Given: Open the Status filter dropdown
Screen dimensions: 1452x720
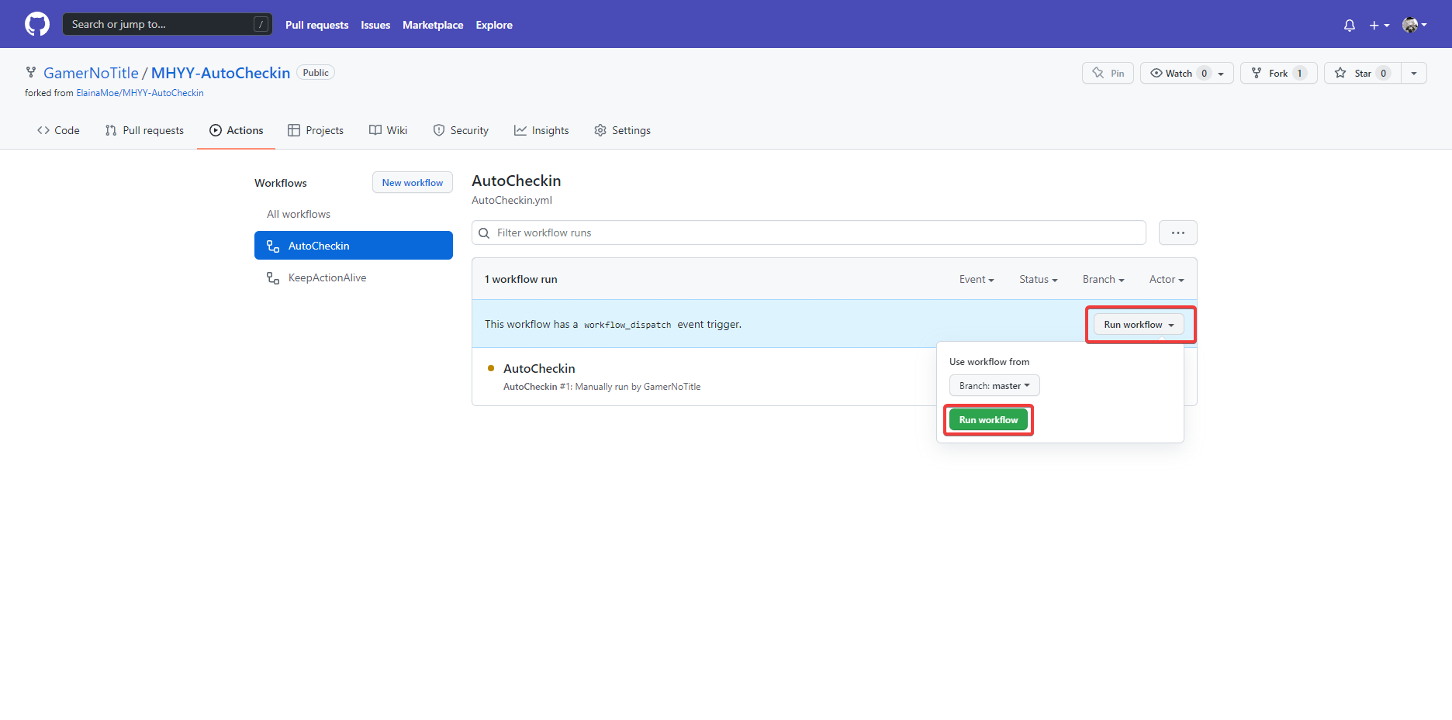Looking at the screenshot, I should [1038, 279].
